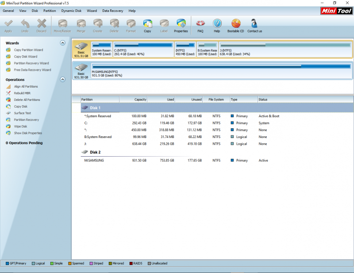Click the Undo arrow toolbar icon
Image resolution: width=354 pixels, height=273 pixels.
(25, 23)
